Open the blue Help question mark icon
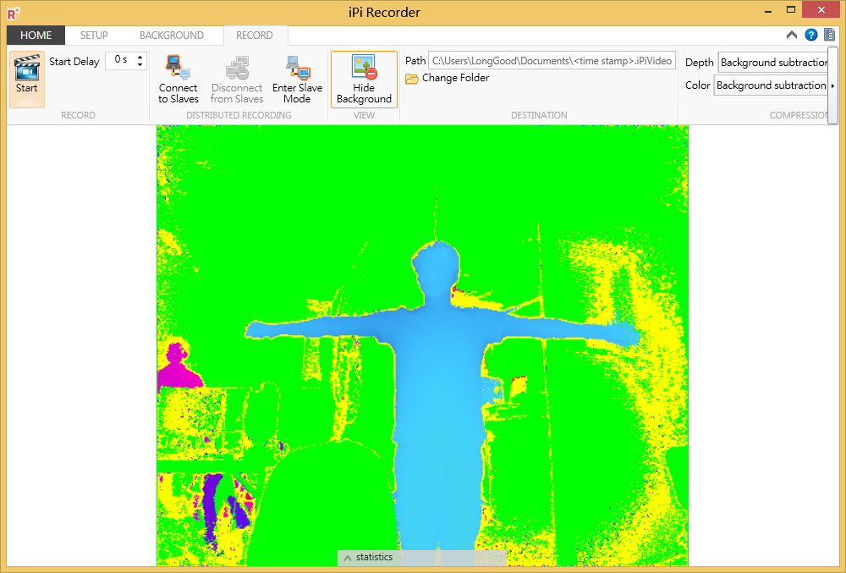This screenshot has height=573, width=846. coord(811,35)
